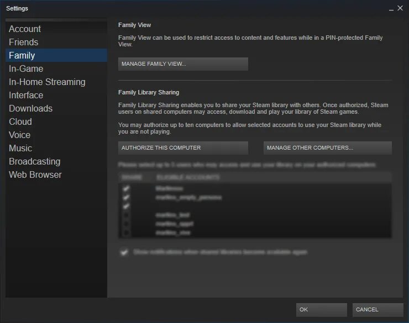Open Manage Other Computers dialog

point(327,147)
